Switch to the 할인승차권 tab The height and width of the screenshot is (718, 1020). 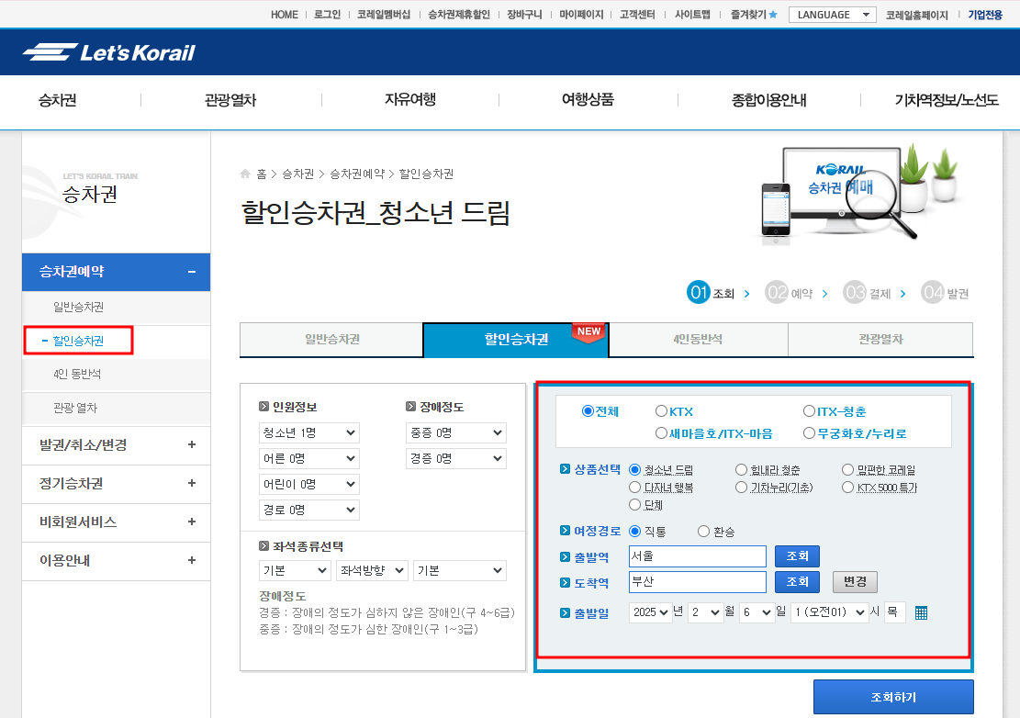[516, 340]
